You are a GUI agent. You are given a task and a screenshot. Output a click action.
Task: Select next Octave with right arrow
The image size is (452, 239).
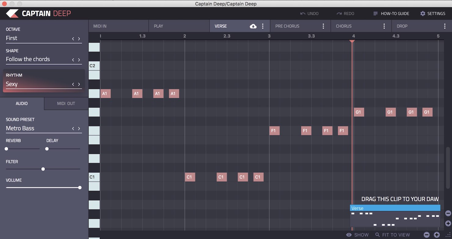79,39
